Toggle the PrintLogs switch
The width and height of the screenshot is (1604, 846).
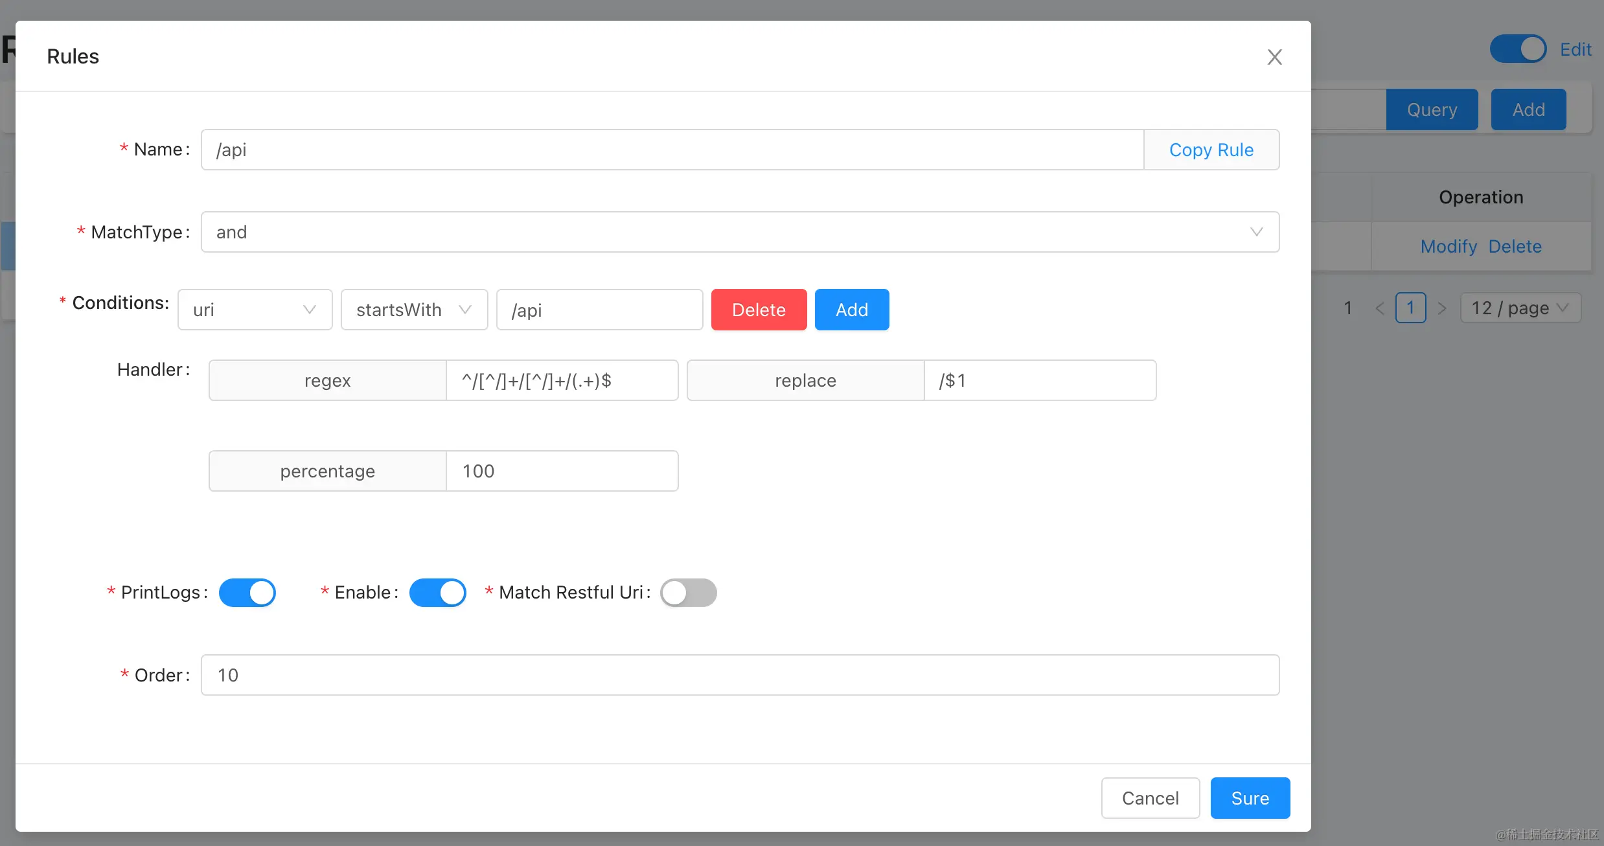click(247, 593)
